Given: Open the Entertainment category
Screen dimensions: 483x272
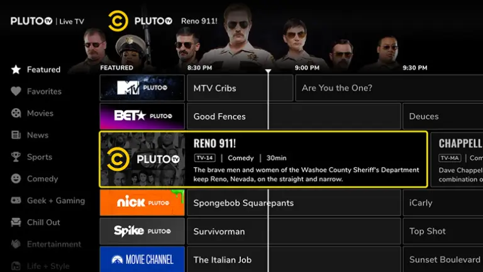Looking at the screenshot, I should tap(46, 244).
